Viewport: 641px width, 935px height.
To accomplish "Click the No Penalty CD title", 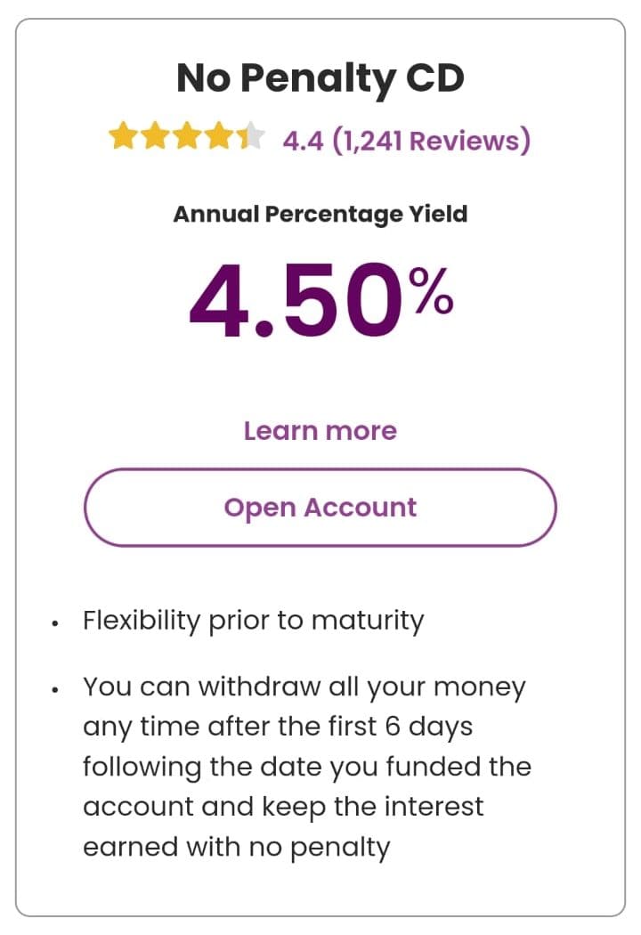I will 320,79.
